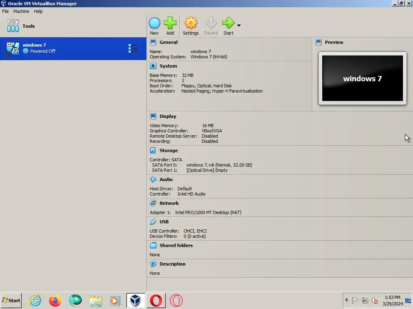
Task: Open the Tools icon in sidebar
Action: (x=13, y=26)
